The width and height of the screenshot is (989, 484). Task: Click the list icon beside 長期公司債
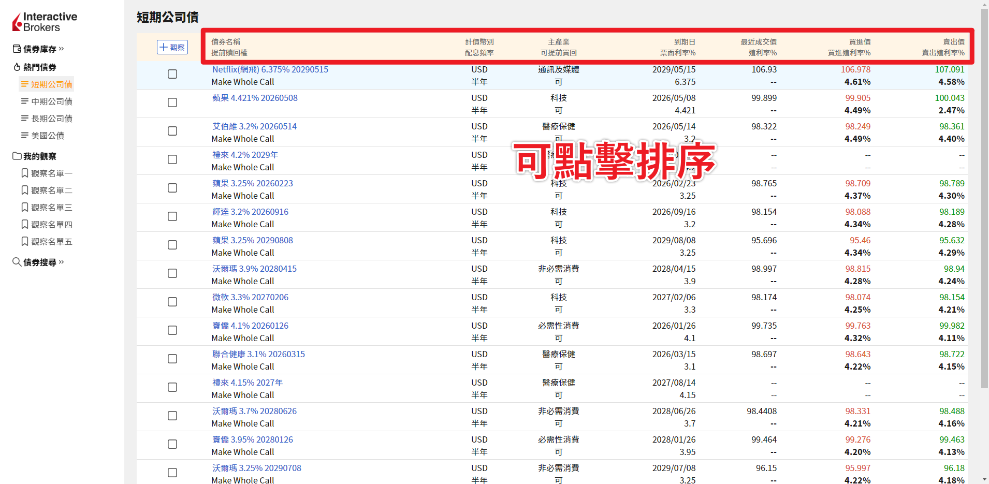click(x=24, y=118)
